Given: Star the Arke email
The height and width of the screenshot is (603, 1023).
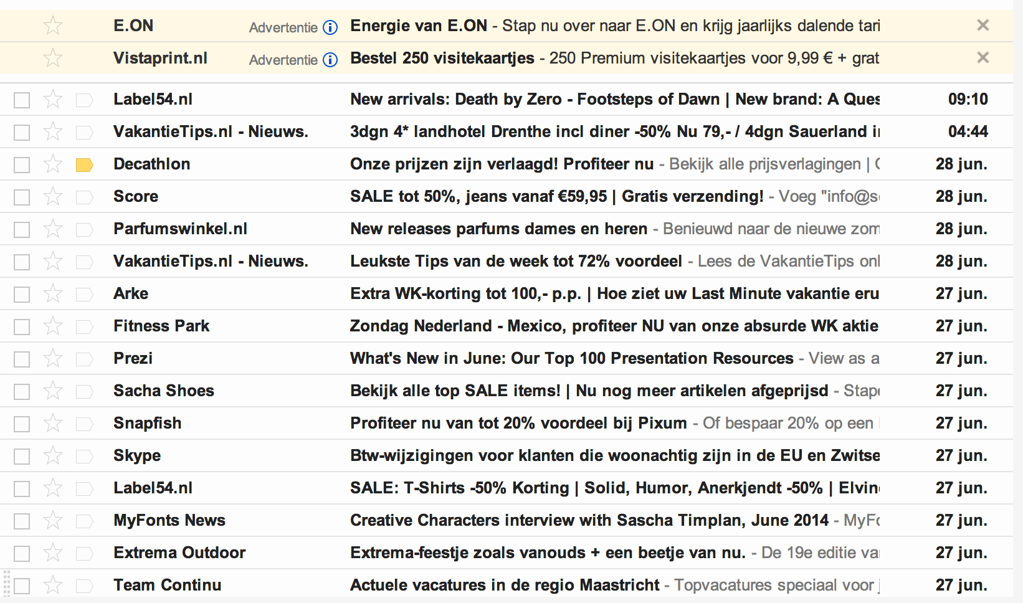Looking at the screenshot, I should 53,293.
